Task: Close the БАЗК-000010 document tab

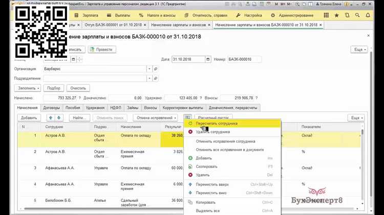Action: [x=321, y=25]
